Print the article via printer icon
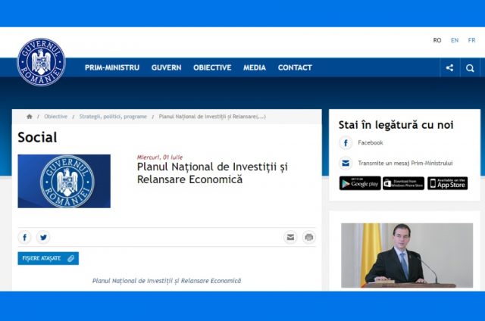 [x=308, y=237]
